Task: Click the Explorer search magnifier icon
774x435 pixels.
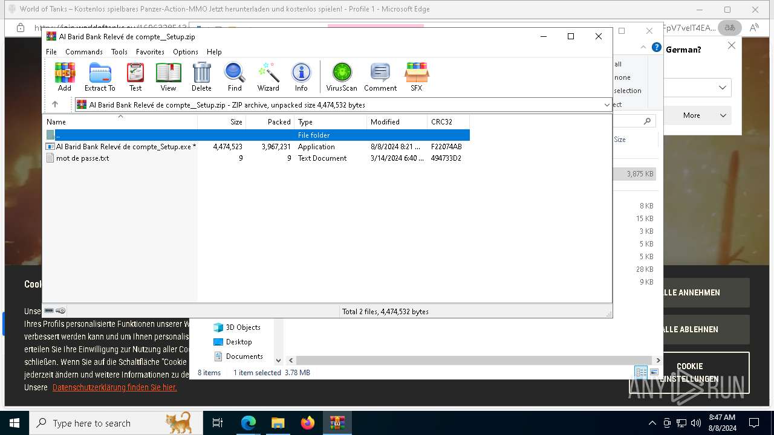Action: point(647,121)
